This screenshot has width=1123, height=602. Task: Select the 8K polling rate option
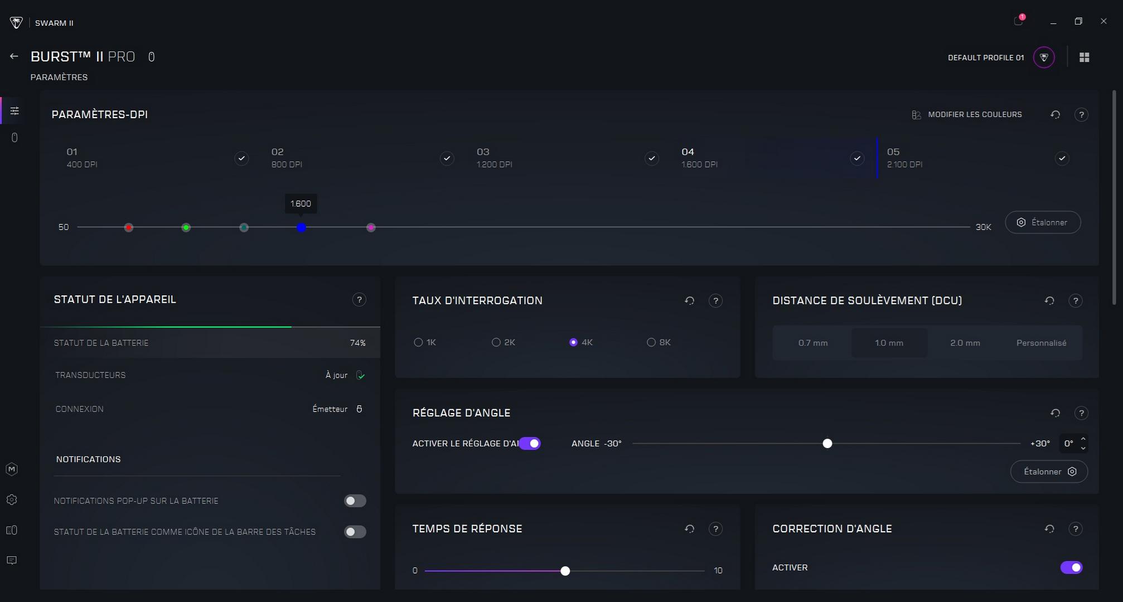click(x=651, y=342)
